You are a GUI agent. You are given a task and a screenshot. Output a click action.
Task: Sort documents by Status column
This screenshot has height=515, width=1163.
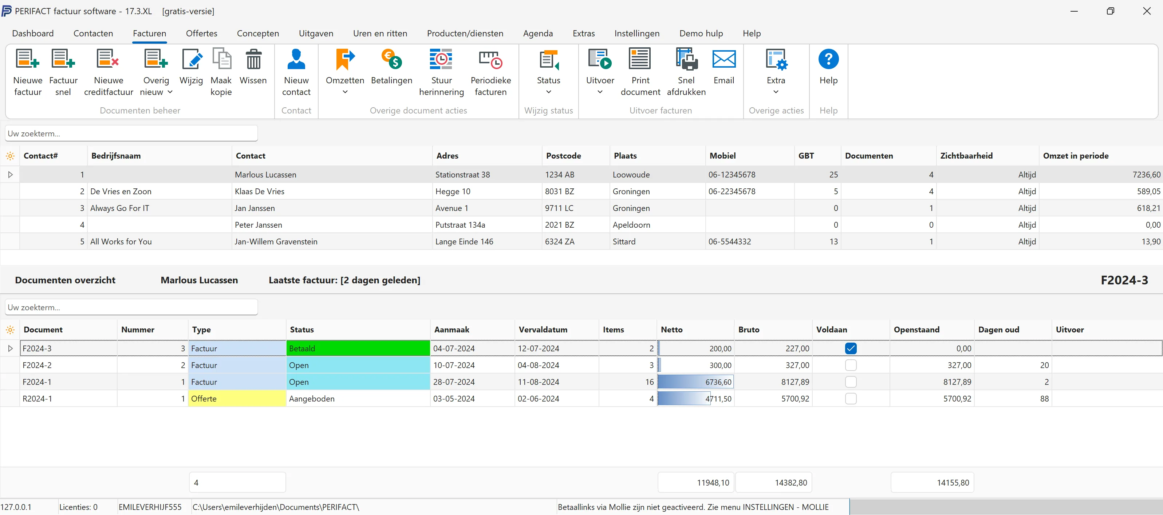click(x=358, y=330)
